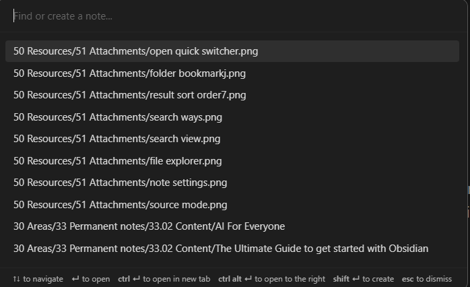Viewport: 470px width, 287px height.
Task: Open the 'AI For Everyone' note
Action: point(149,226)
